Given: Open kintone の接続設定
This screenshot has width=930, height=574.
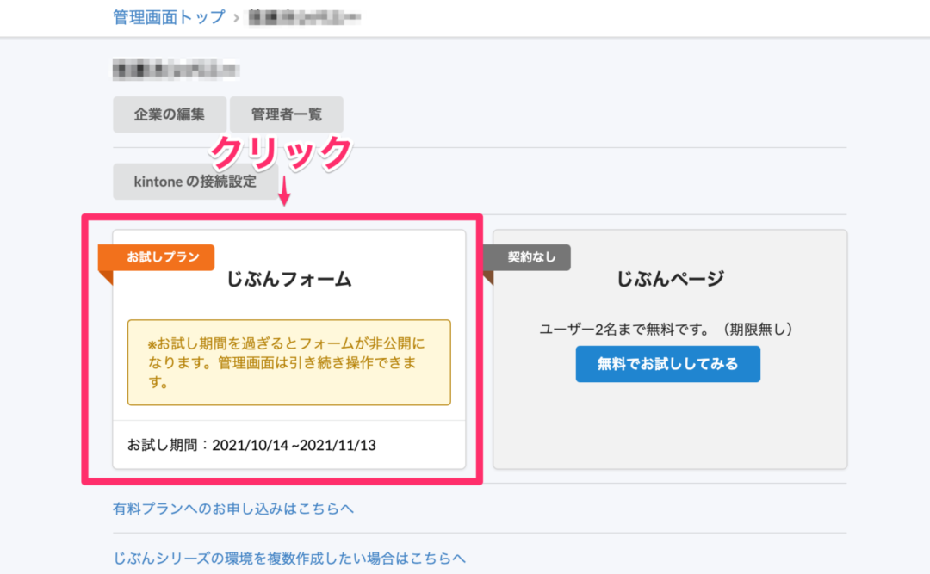Looking at the screenshot, I should pyautogui.click(x=195, y=182).
